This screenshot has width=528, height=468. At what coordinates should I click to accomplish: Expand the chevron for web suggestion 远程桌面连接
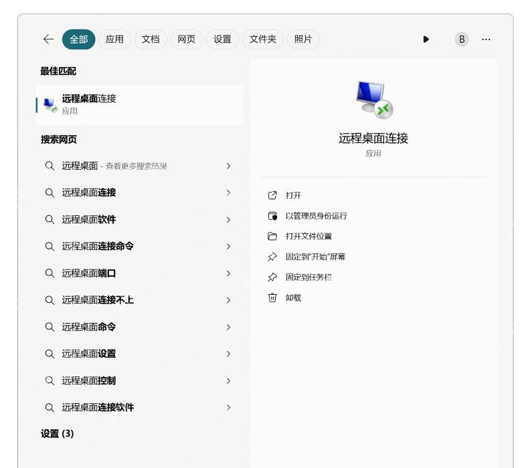point(228,193)
